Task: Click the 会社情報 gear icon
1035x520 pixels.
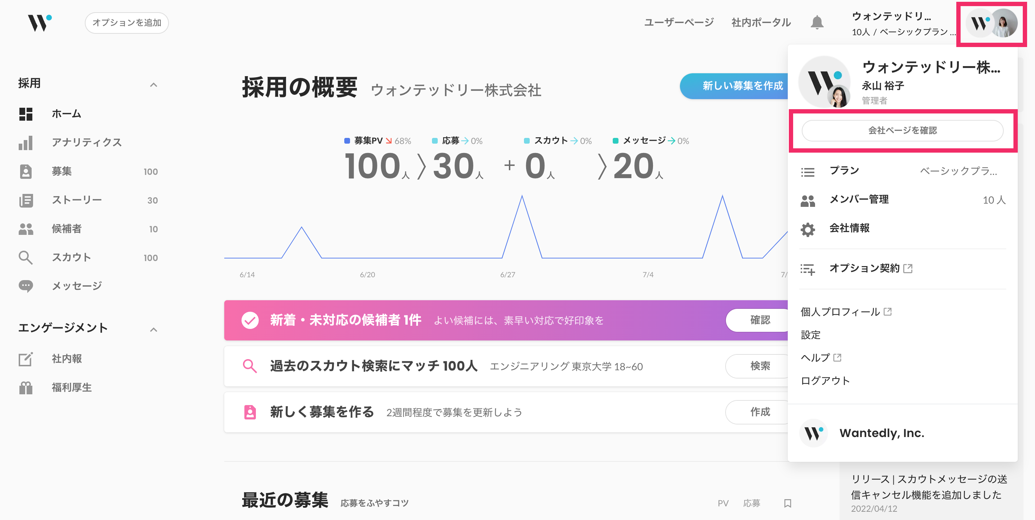Action: (x=808, y=230)
